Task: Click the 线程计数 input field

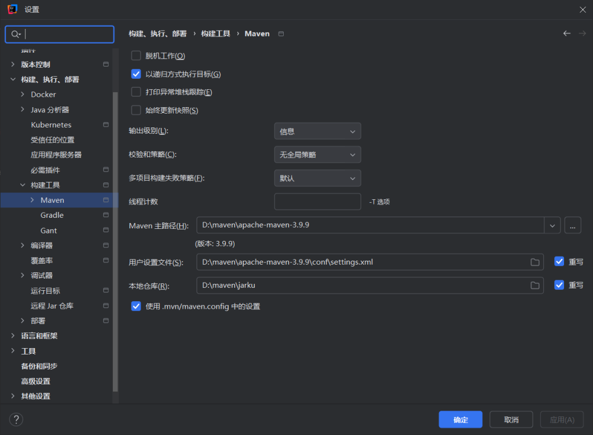Action: 317,202
